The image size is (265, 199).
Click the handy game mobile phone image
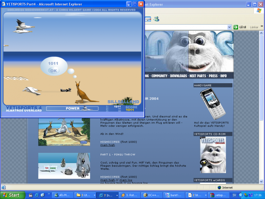[x=213, y=103]
